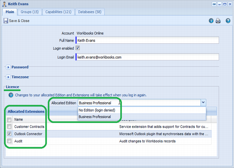The height and width of the screenshot is (168, 234).
Task: Click the Workbooks Online account value
Action: [x=90, y=33]
